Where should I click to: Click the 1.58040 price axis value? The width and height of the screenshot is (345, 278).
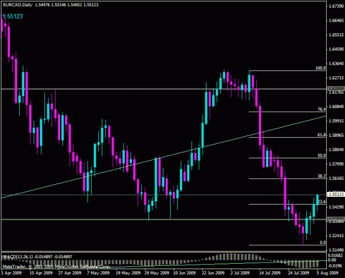point(336,149)
